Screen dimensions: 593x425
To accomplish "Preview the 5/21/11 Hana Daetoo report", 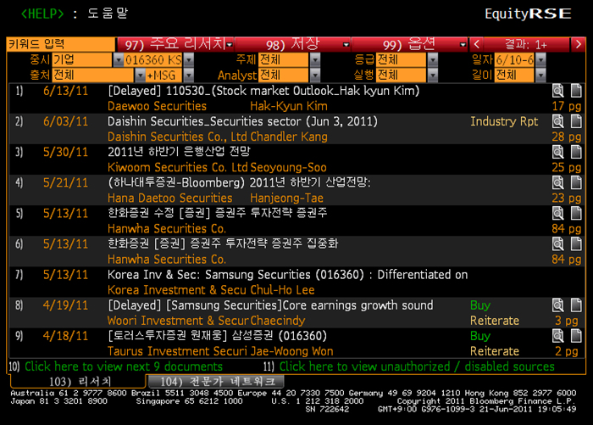I will 557,183.
